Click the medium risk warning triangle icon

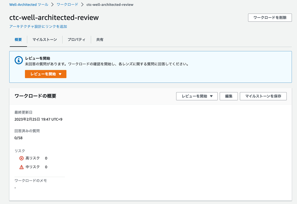tap(21, 167)
